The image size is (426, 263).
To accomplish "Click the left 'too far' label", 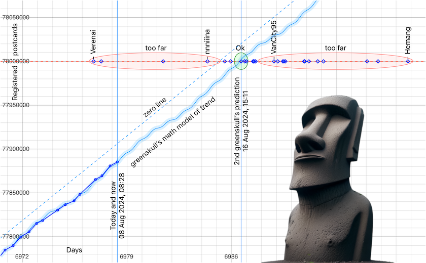I will (x=156, y=49).
